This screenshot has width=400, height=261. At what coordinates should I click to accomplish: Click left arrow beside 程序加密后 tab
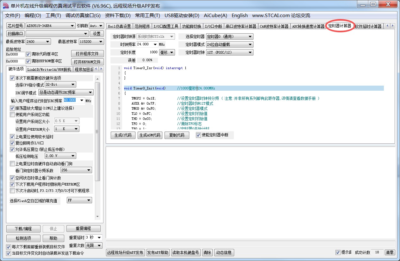coord(97,69)
